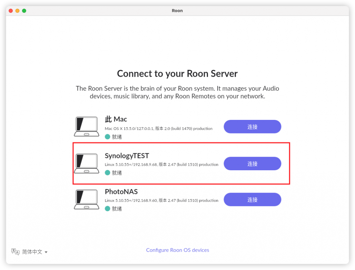Click the green status dot under 此 Mac
Viewport: 355px width, 270px height.
click(107, 137)
